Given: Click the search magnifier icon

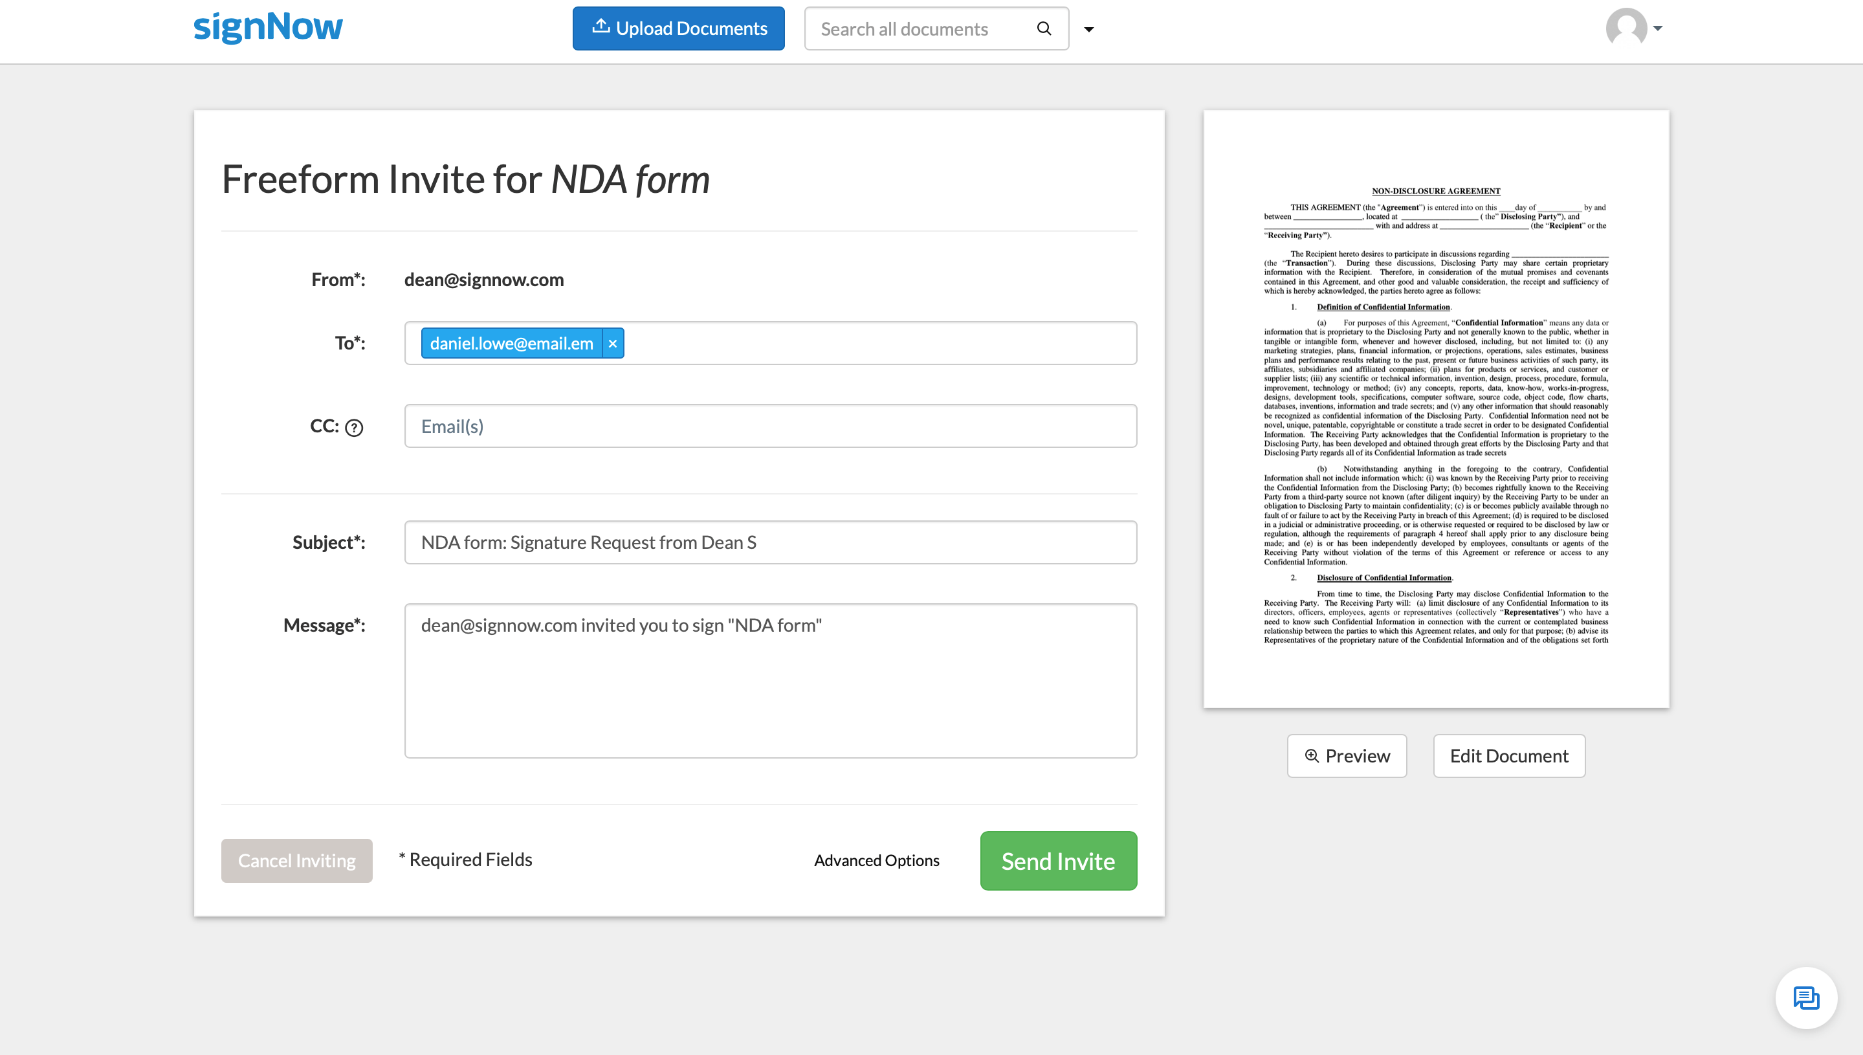Looking at the screenshot, I should coord(1044,28).
